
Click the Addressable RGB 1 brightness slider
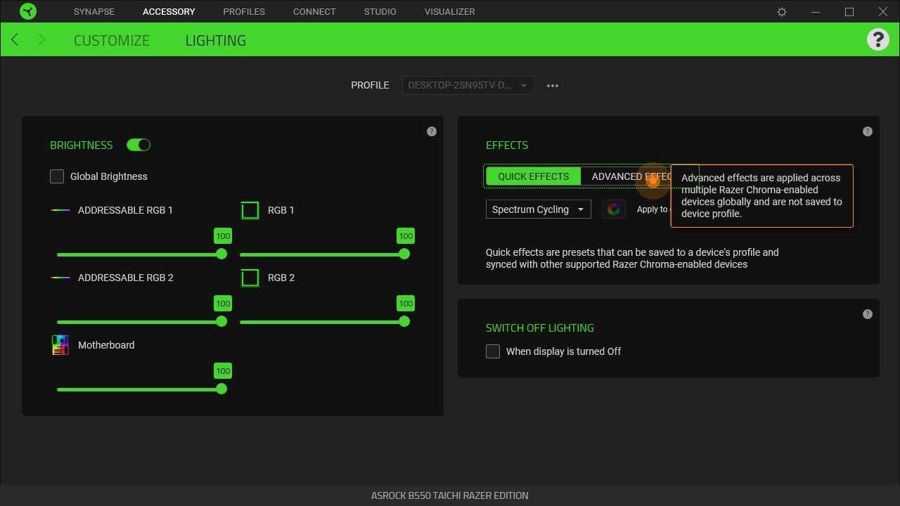pos(139,254)
